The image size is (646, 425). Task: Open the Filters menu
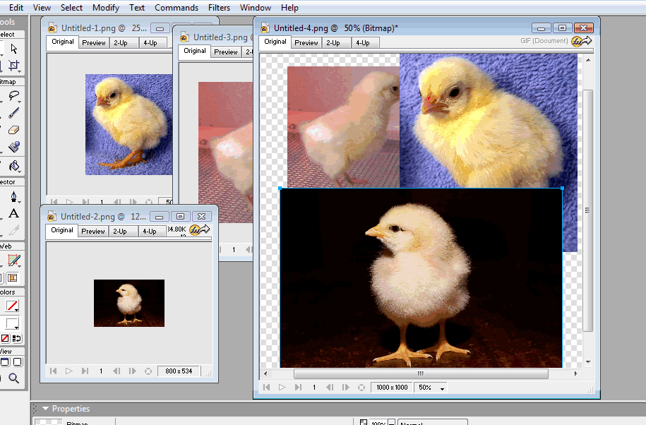[219, 8]
